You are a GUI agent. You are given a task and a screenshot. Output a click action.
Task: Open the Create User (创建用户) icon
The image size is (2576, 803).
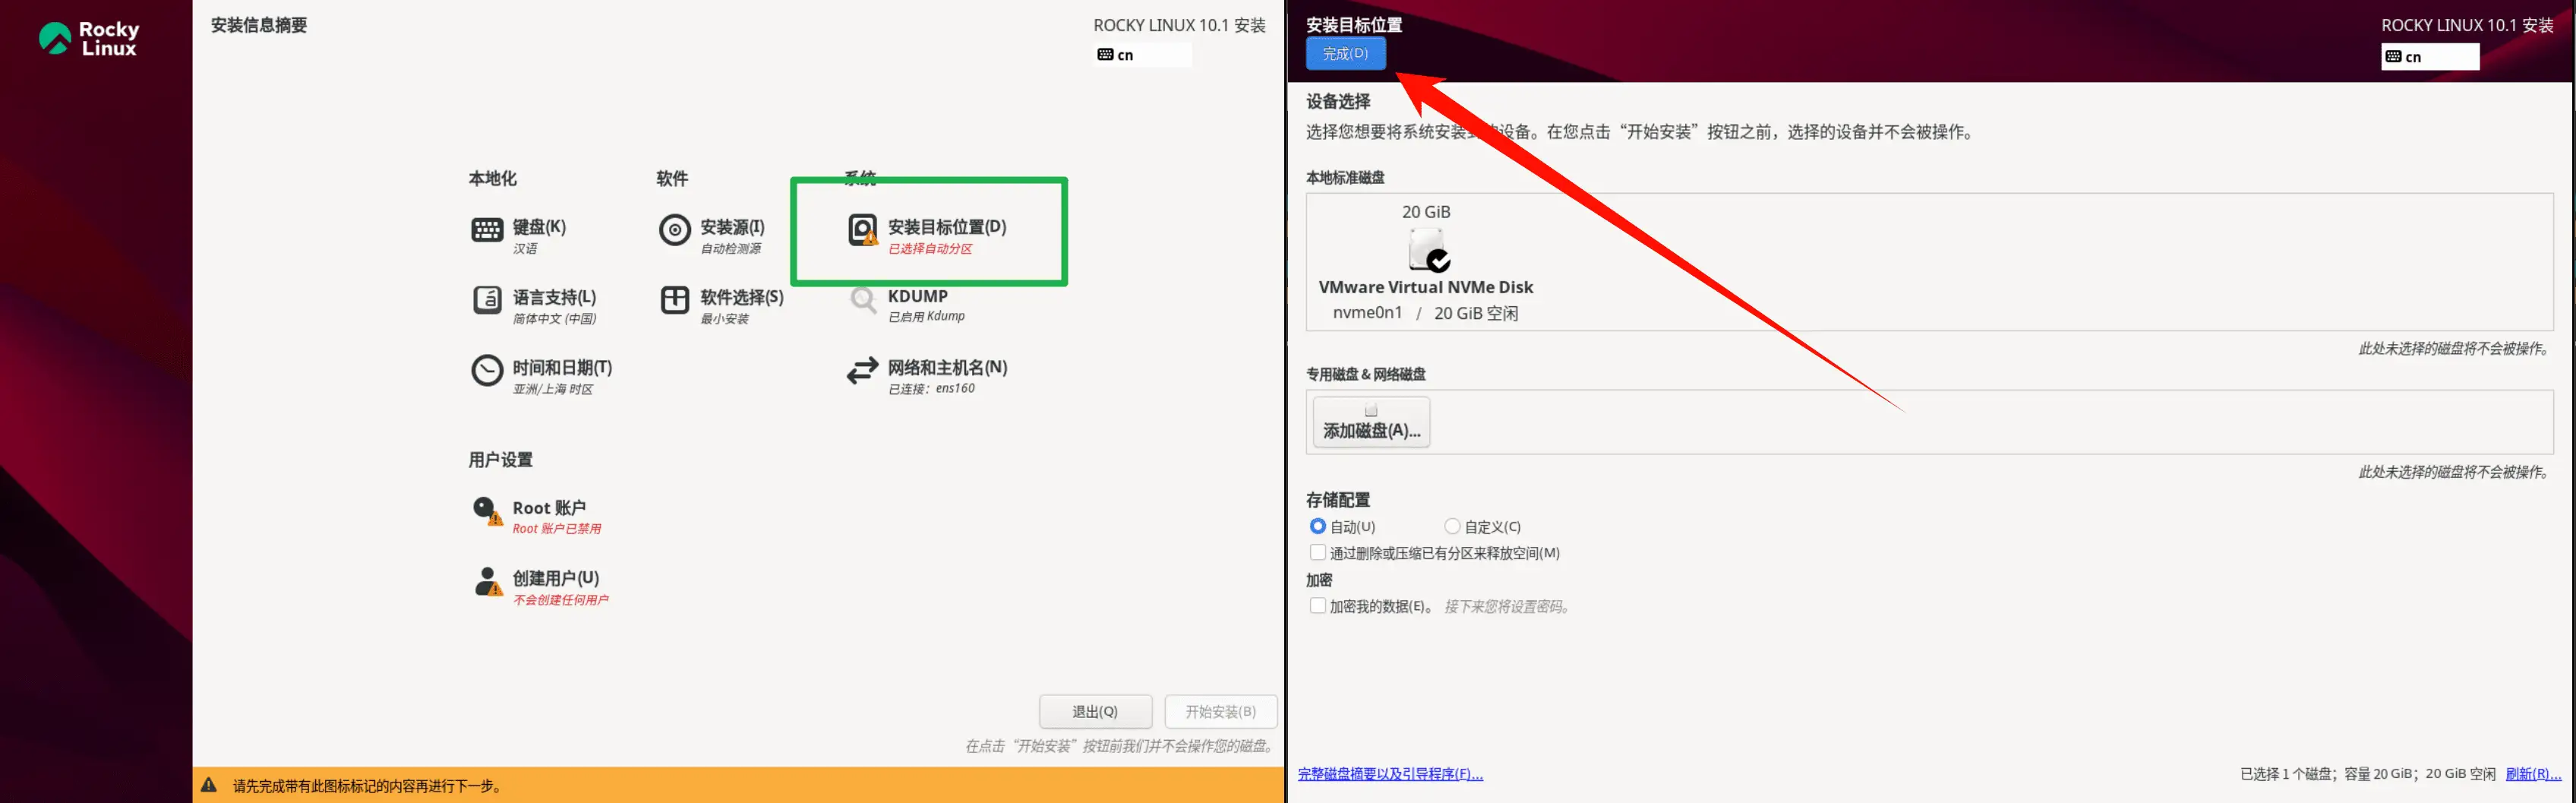(487, 582)
